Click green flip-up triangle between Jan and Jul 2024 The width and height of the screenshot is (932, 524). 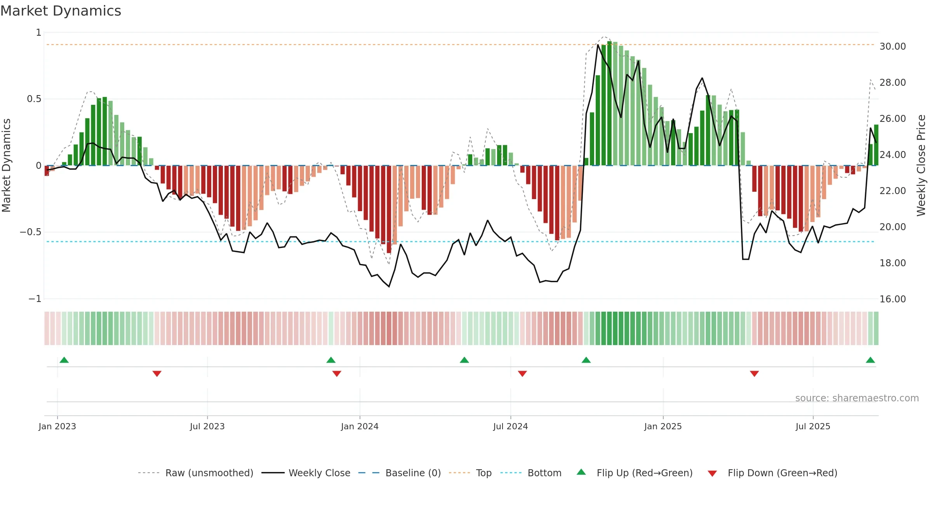(x=464, y=360)
